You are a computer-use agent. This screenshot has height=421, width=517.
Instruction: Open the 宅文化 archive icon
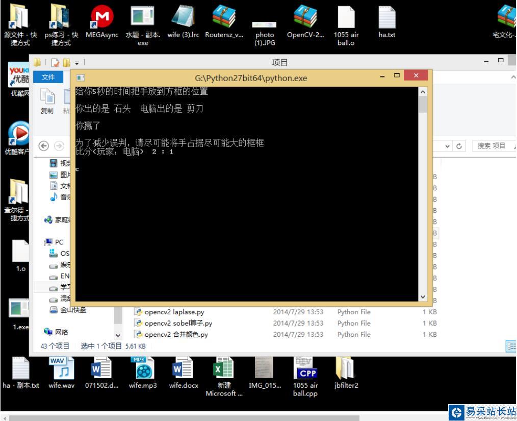[x=506, y=16]
